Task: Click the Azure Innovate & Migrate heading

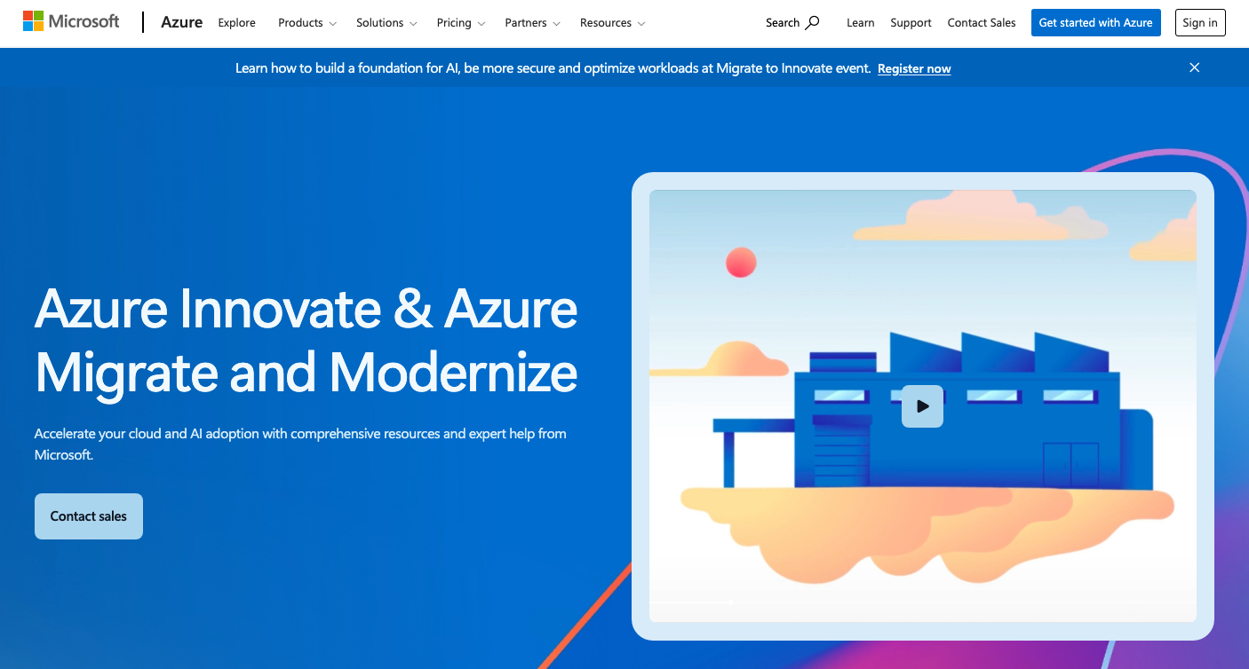Action: pos(306,340)
